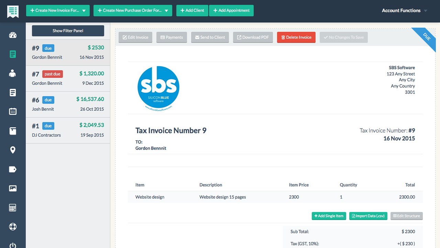Click the SBS logo in the top bar
This screenshot has height=248, width=440.
pos(13,11)
